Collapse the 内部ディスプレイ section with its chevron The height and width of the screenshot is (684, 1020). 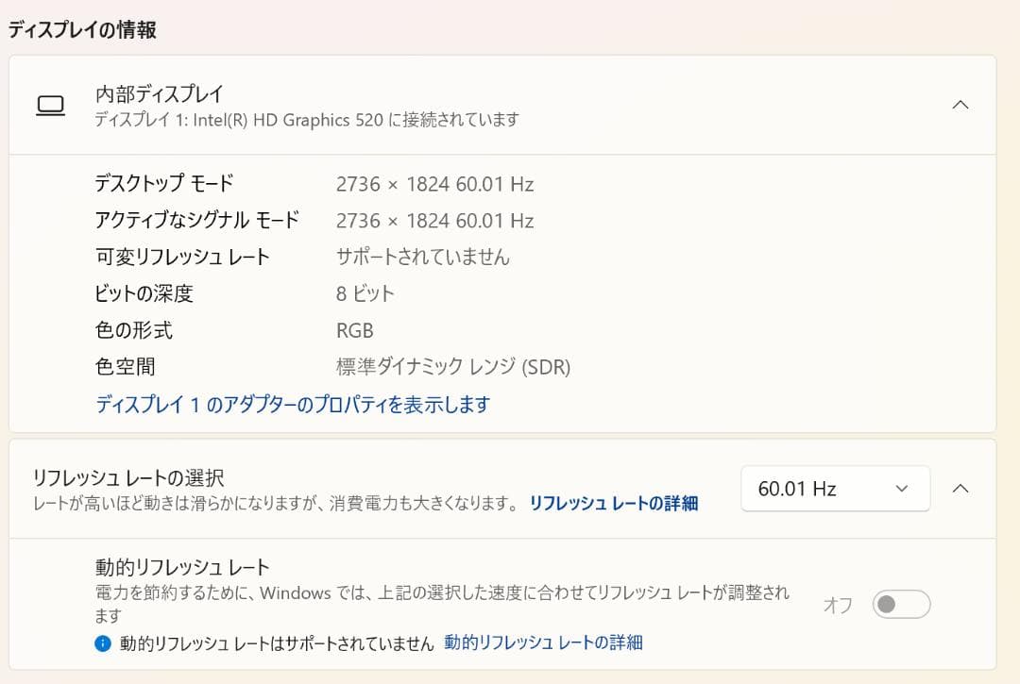point(960,106)
